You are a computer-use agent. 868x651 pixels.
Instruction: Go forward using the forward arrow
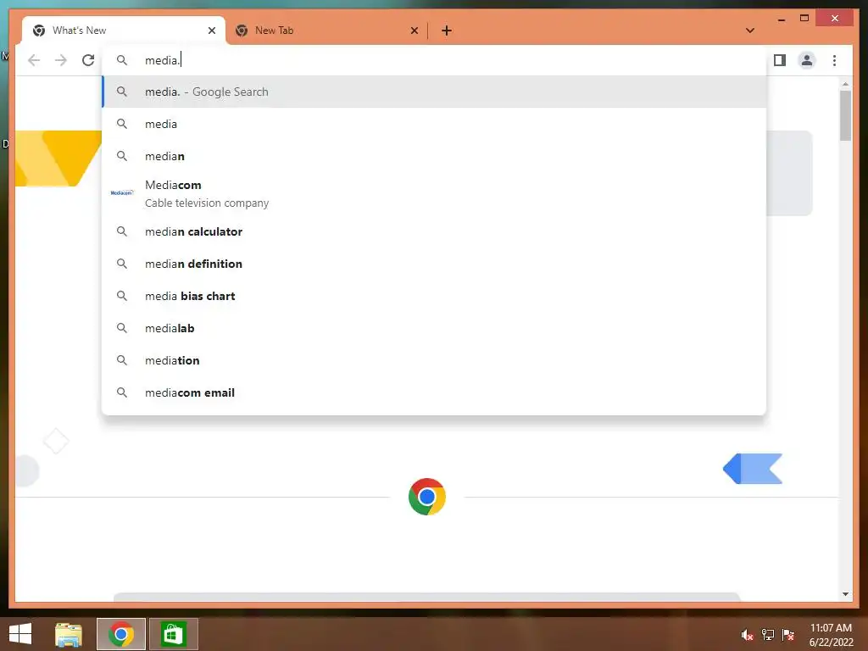(x=61, y=60)
